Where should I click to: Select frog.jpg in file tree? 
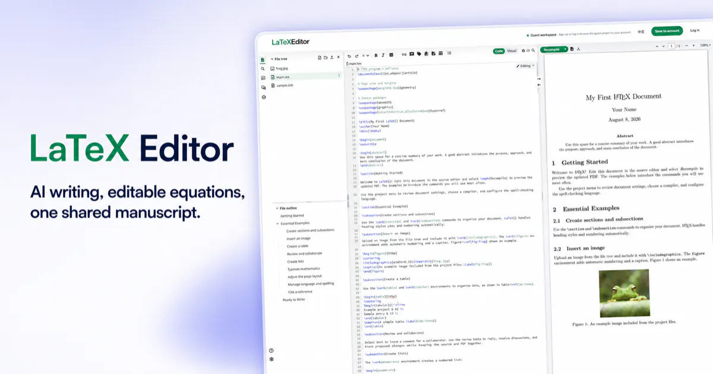(x=282, y=68)
